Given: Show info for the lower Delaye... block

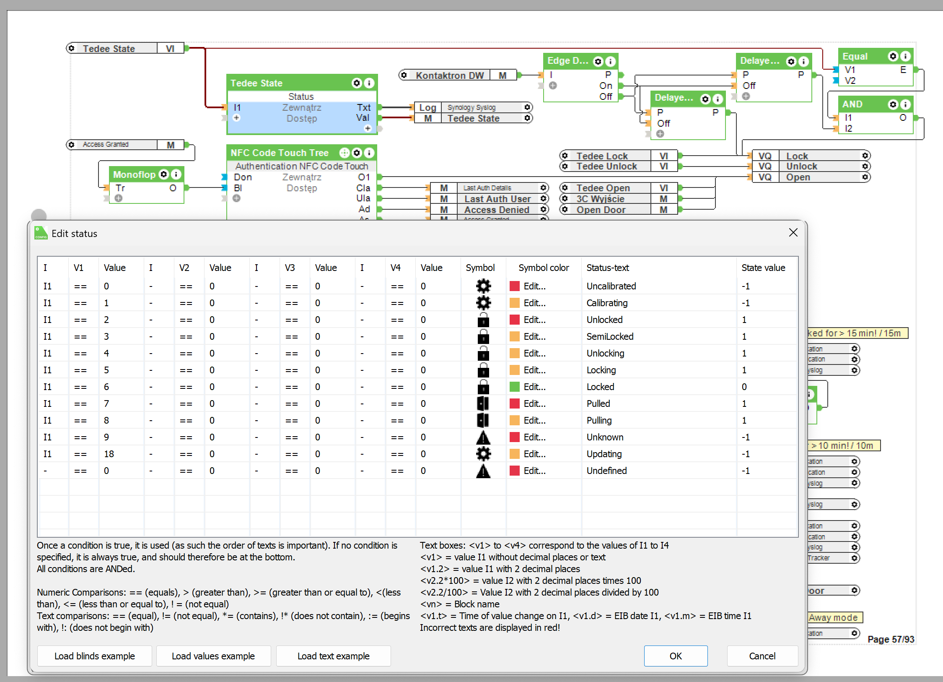Looking at the screenshot, I should (x=718, y=99).
